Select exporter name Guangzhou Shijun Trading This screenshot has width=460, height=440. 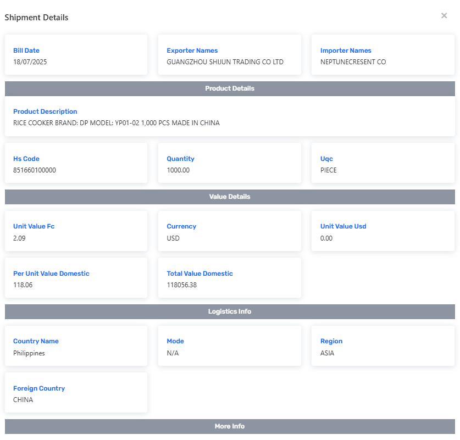coord(225,62)
